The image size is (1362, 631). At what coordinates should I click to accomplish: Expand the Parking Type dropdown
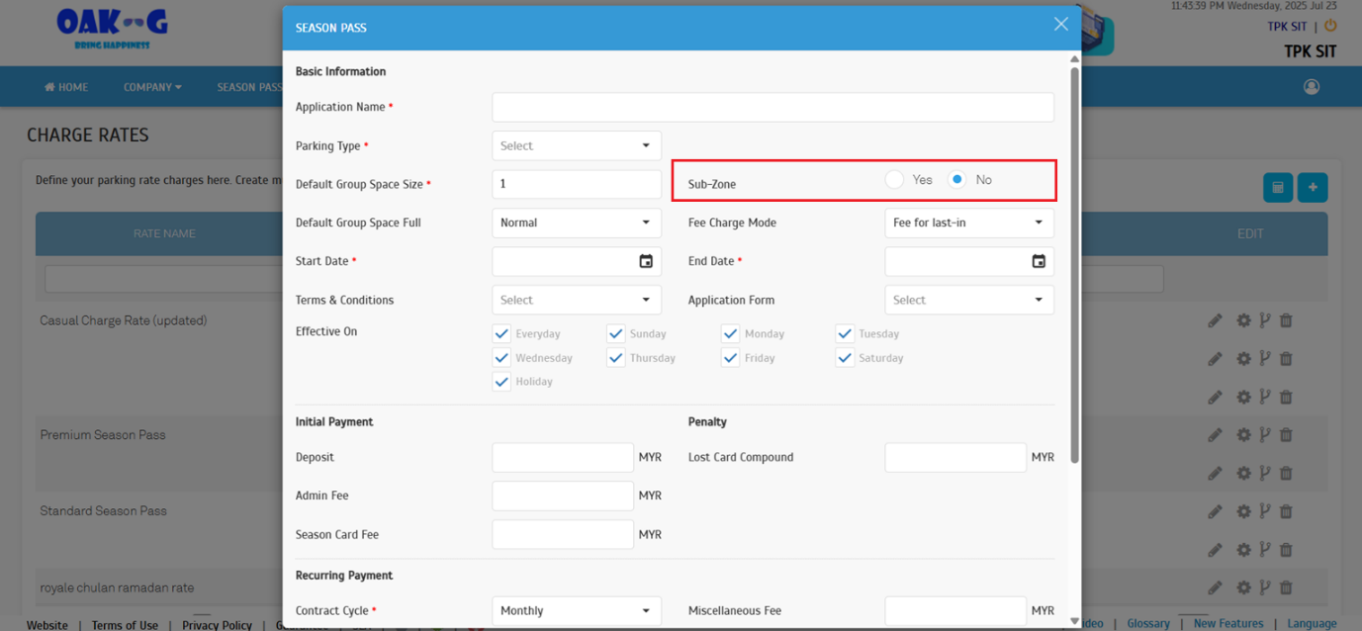pyautogui.click(x=576, y=145)
